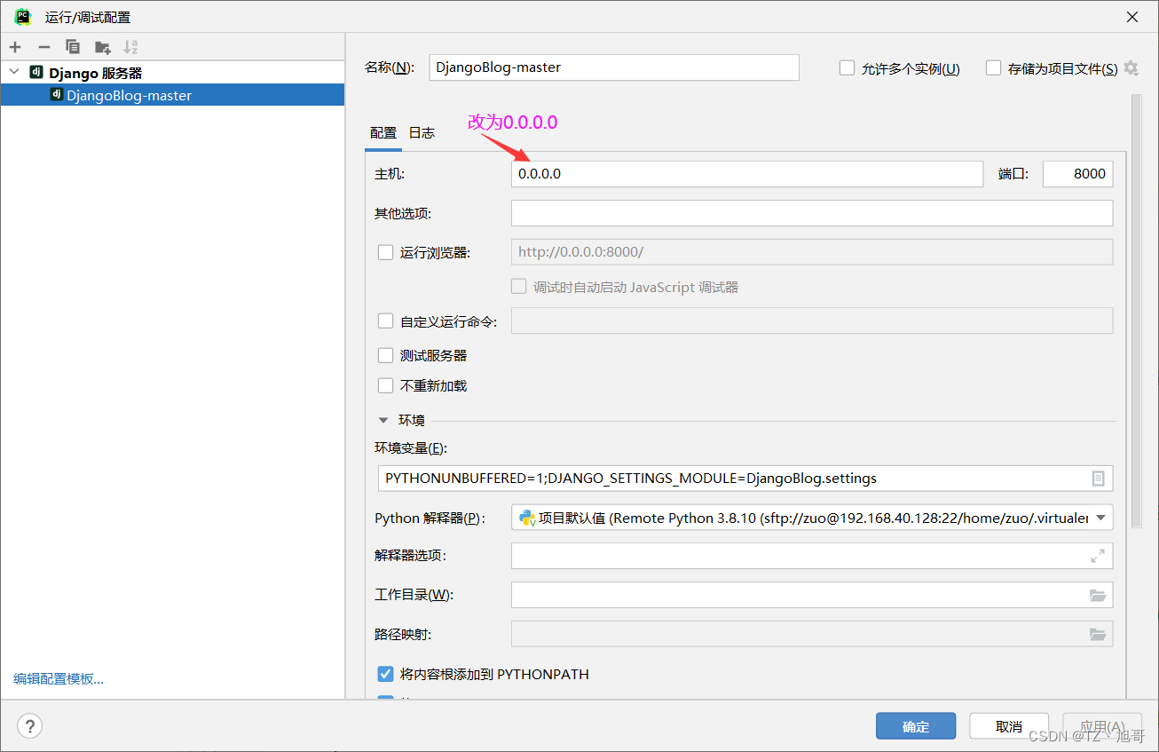Click the additional options input field
The width and height of the screenshot is (1159, 752).
pyautogui.click(x=812, y=213)
